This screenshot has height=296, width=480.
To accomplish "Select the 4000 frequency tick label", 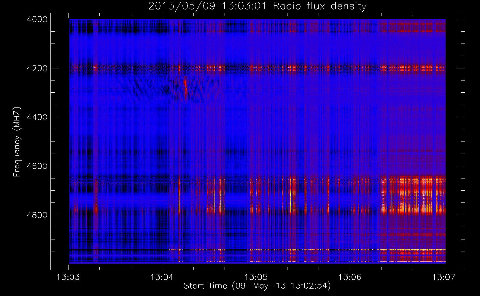I will pos(37,19).
